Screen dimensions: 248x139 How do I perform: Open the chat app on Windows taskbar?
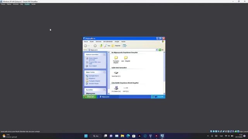point(111,136)
